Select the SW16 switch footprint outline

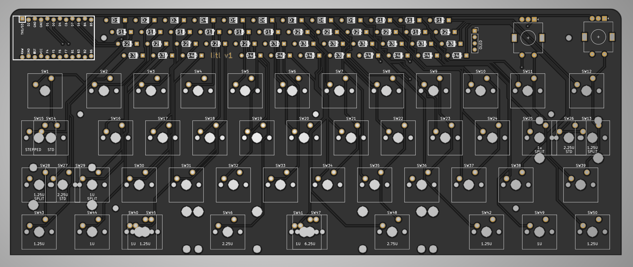[116, 138]
